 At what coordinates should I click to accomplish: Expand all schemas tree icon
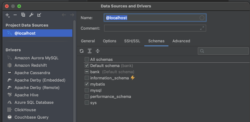[x=90, y=51]
